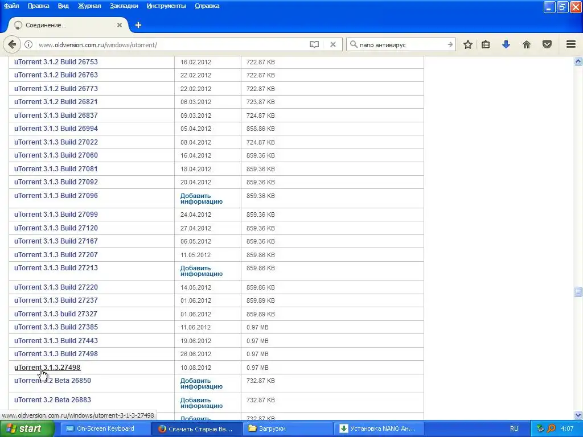
Task: Show bookmarks list icon
Action: point(486,44)
